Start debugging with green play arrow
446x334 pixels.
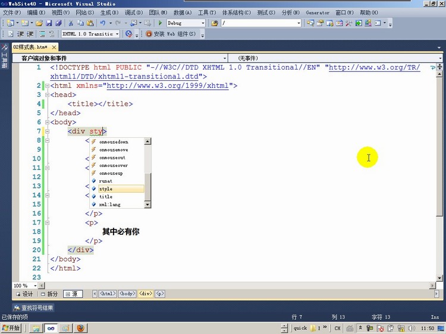pos(160,23)
